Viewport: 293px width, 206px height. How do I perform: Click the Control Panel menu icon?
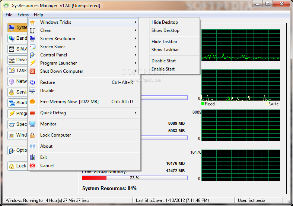tap(32, 55)
